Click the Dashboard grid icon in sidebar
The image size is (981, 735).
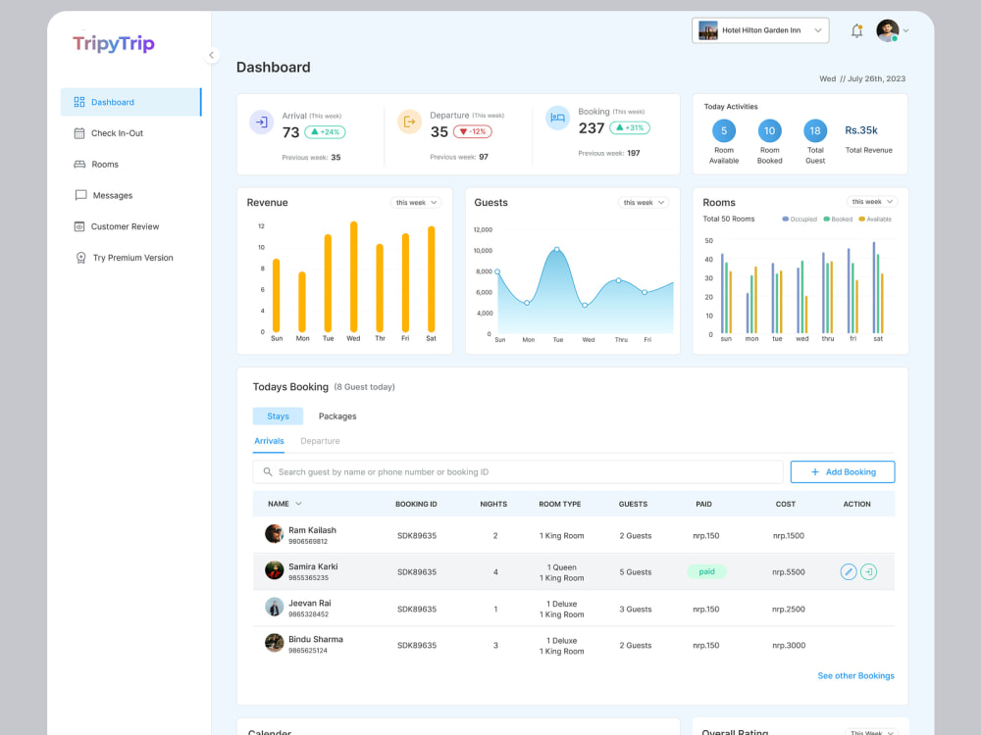(x=79, y=102)
